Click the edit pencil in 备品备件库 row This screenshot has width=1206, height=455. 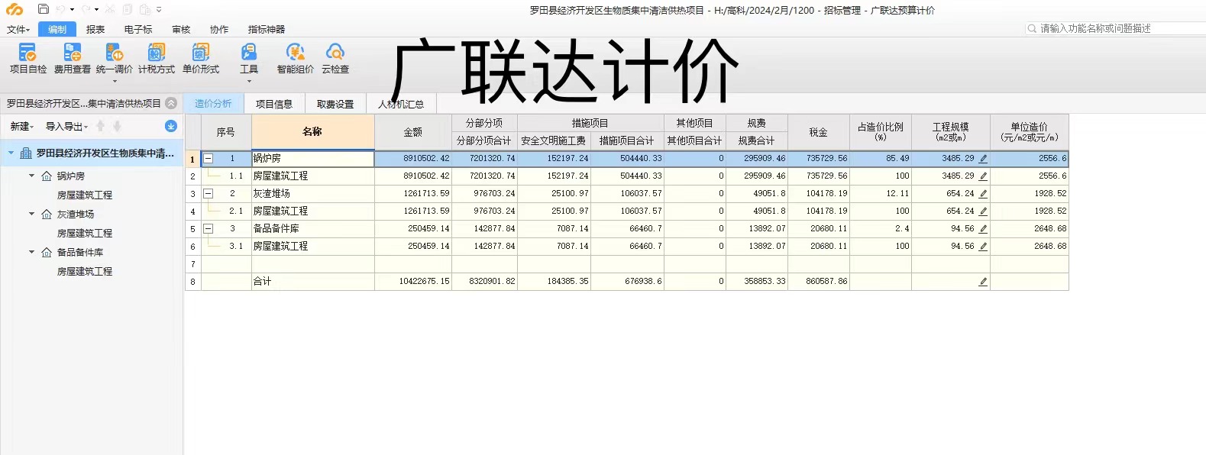[983, 229]
